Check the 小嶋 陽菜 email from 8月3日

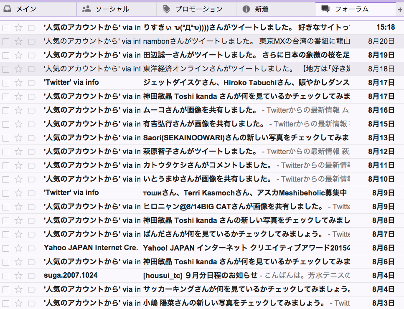pyautogui.click(x=6, y=303)
